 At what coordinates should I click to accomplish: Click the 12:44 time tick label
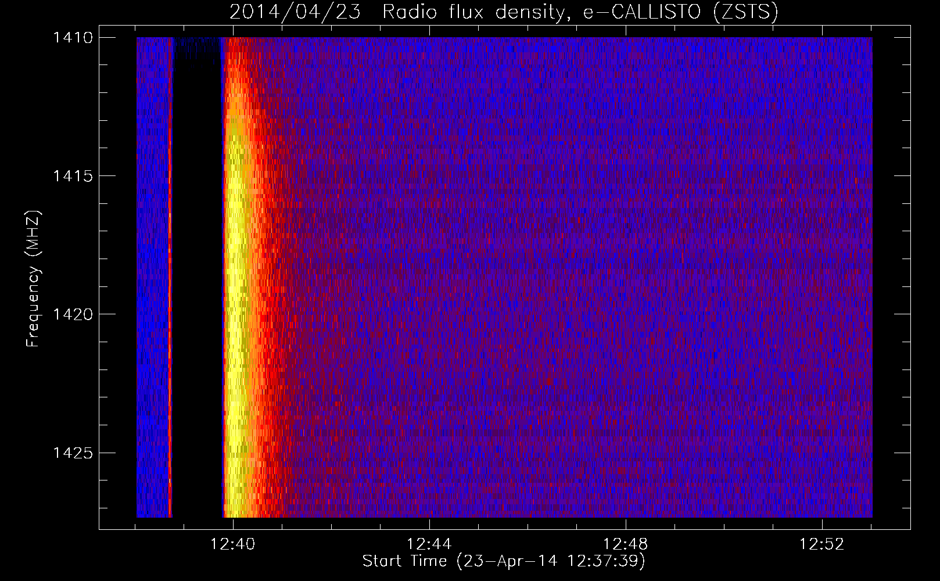[x=429, y=544]
